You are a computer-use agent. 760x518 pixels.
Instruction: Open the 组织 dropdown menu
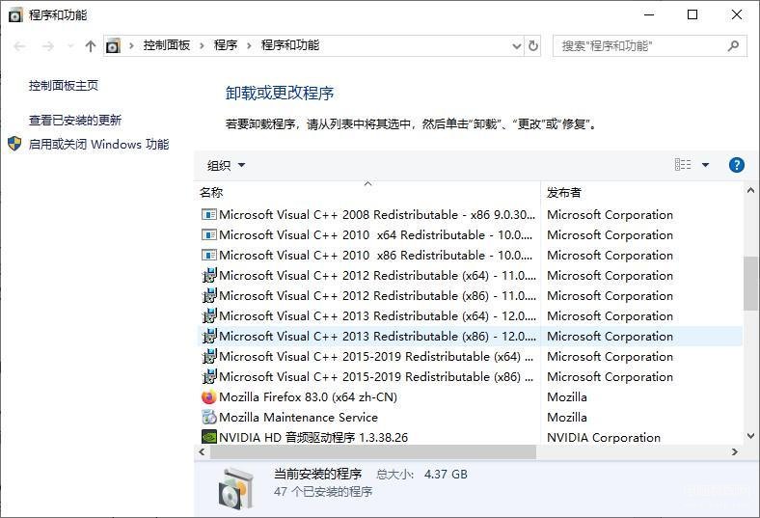(x=226, y=166)
